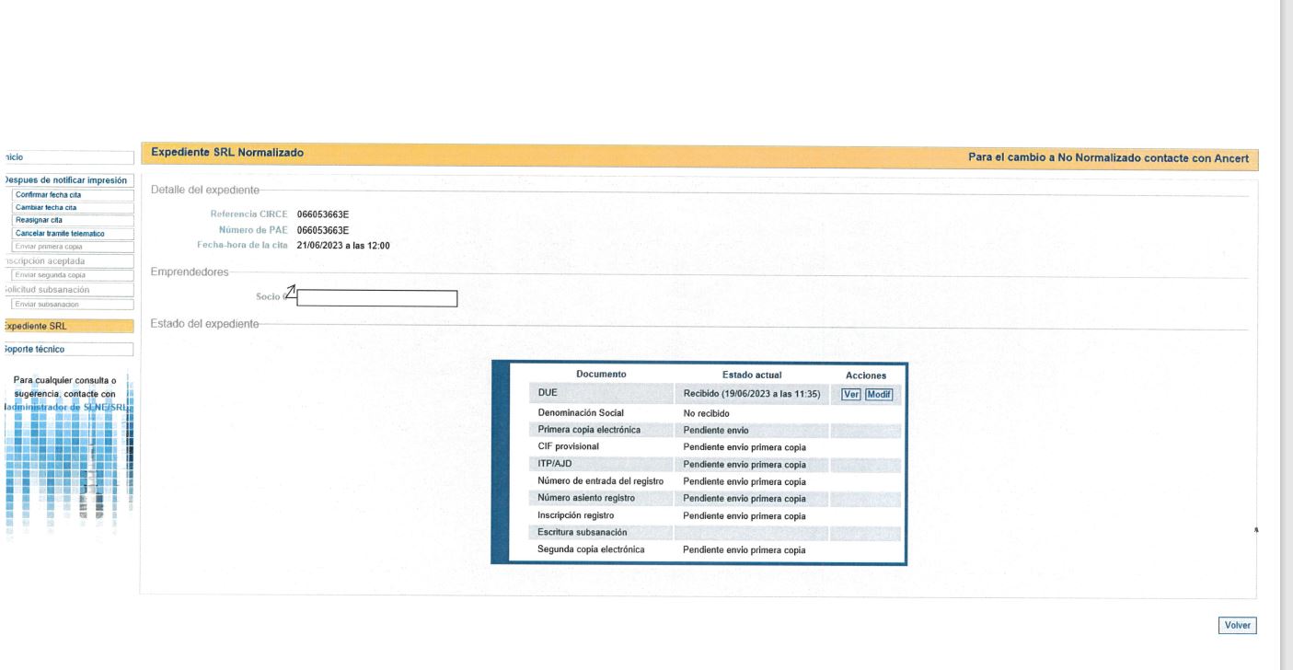Open Inscripción aceptada section

tap(66, 261)
